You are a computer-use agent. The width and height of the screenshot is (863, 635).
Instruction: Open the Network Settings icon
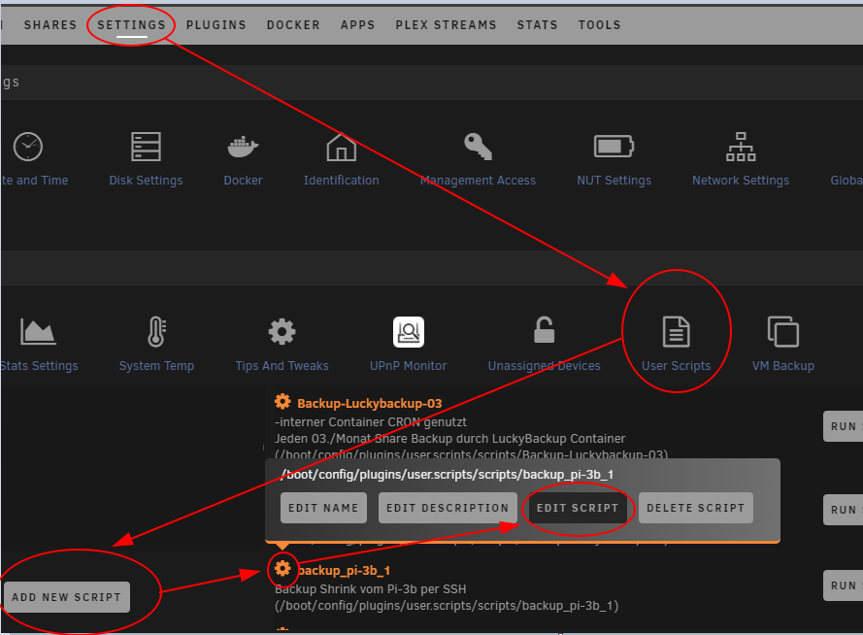(741, 147)
